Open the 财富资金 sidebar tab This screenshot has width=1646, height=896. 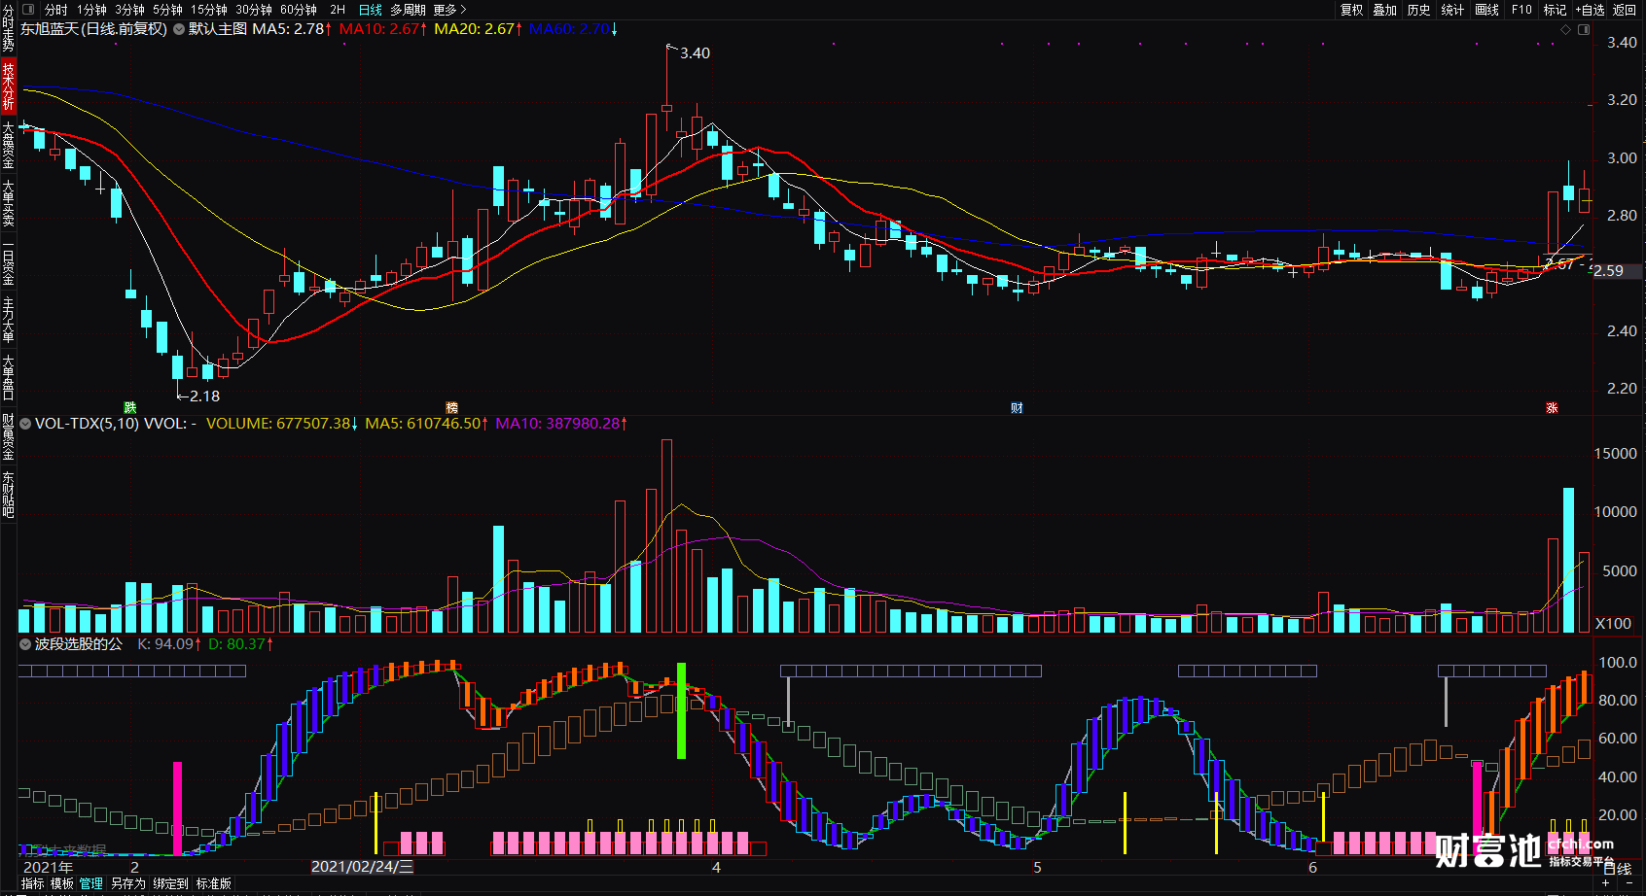(x=8, y=436)
